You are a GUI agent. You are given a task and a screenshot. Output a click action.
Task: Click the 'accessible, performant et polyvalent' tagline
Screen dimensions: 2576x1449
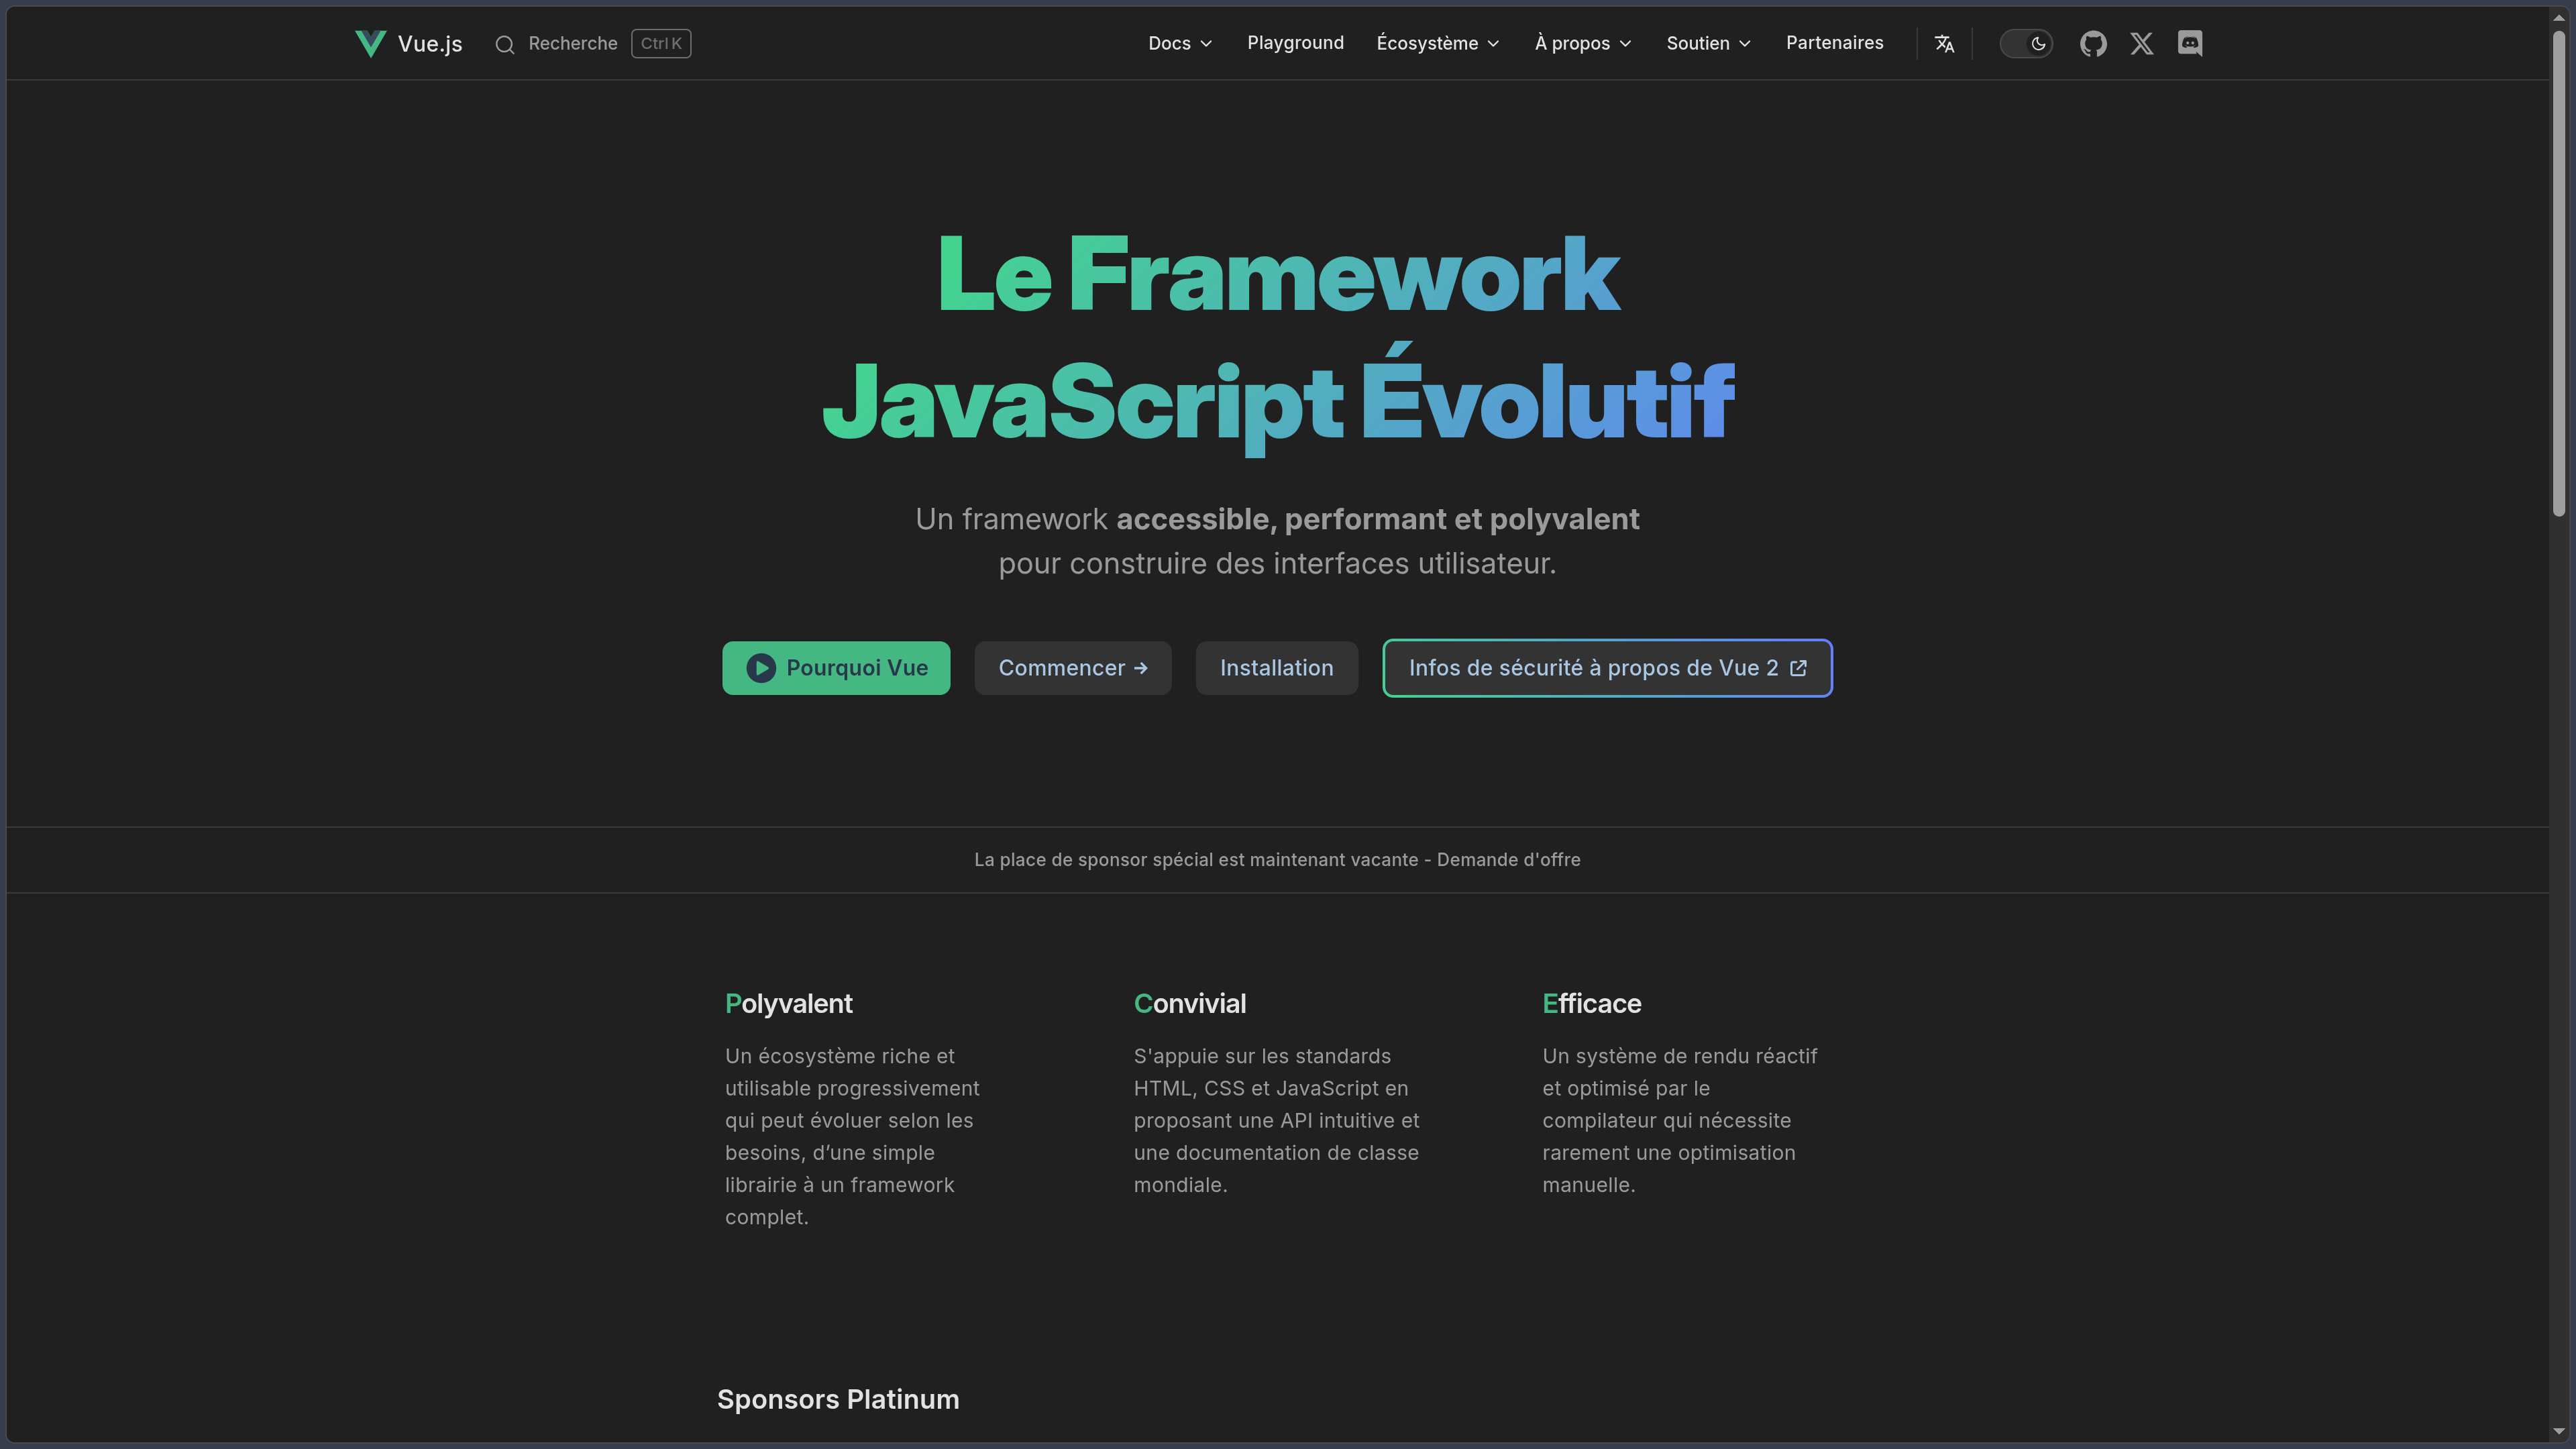[x=1377, y=520]
